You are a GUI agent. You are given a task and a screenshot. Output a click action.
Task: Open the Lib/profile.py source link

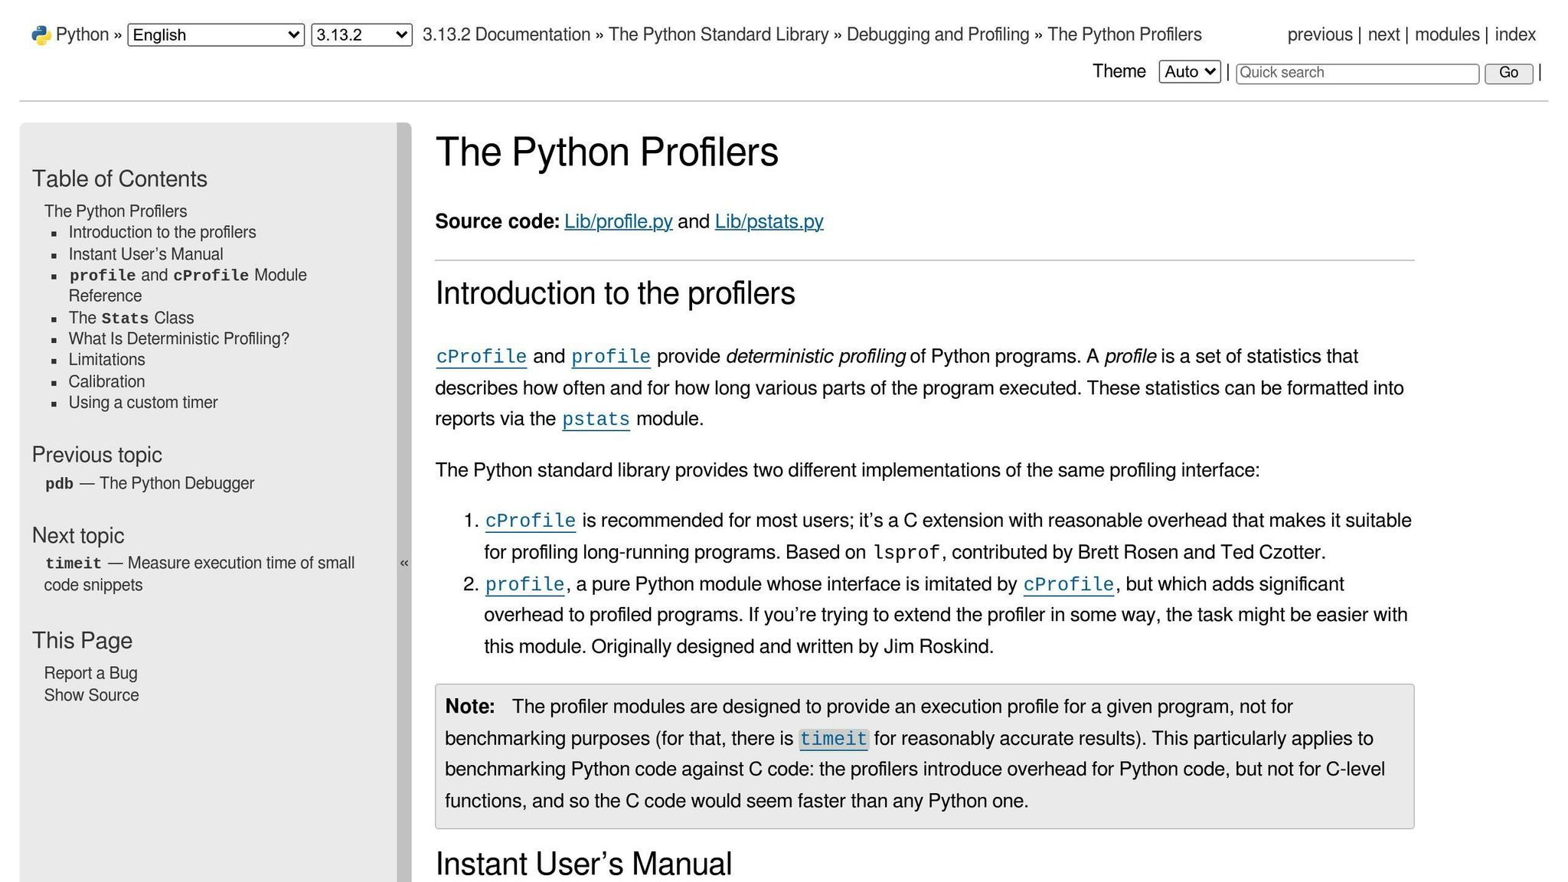point(618,221)
